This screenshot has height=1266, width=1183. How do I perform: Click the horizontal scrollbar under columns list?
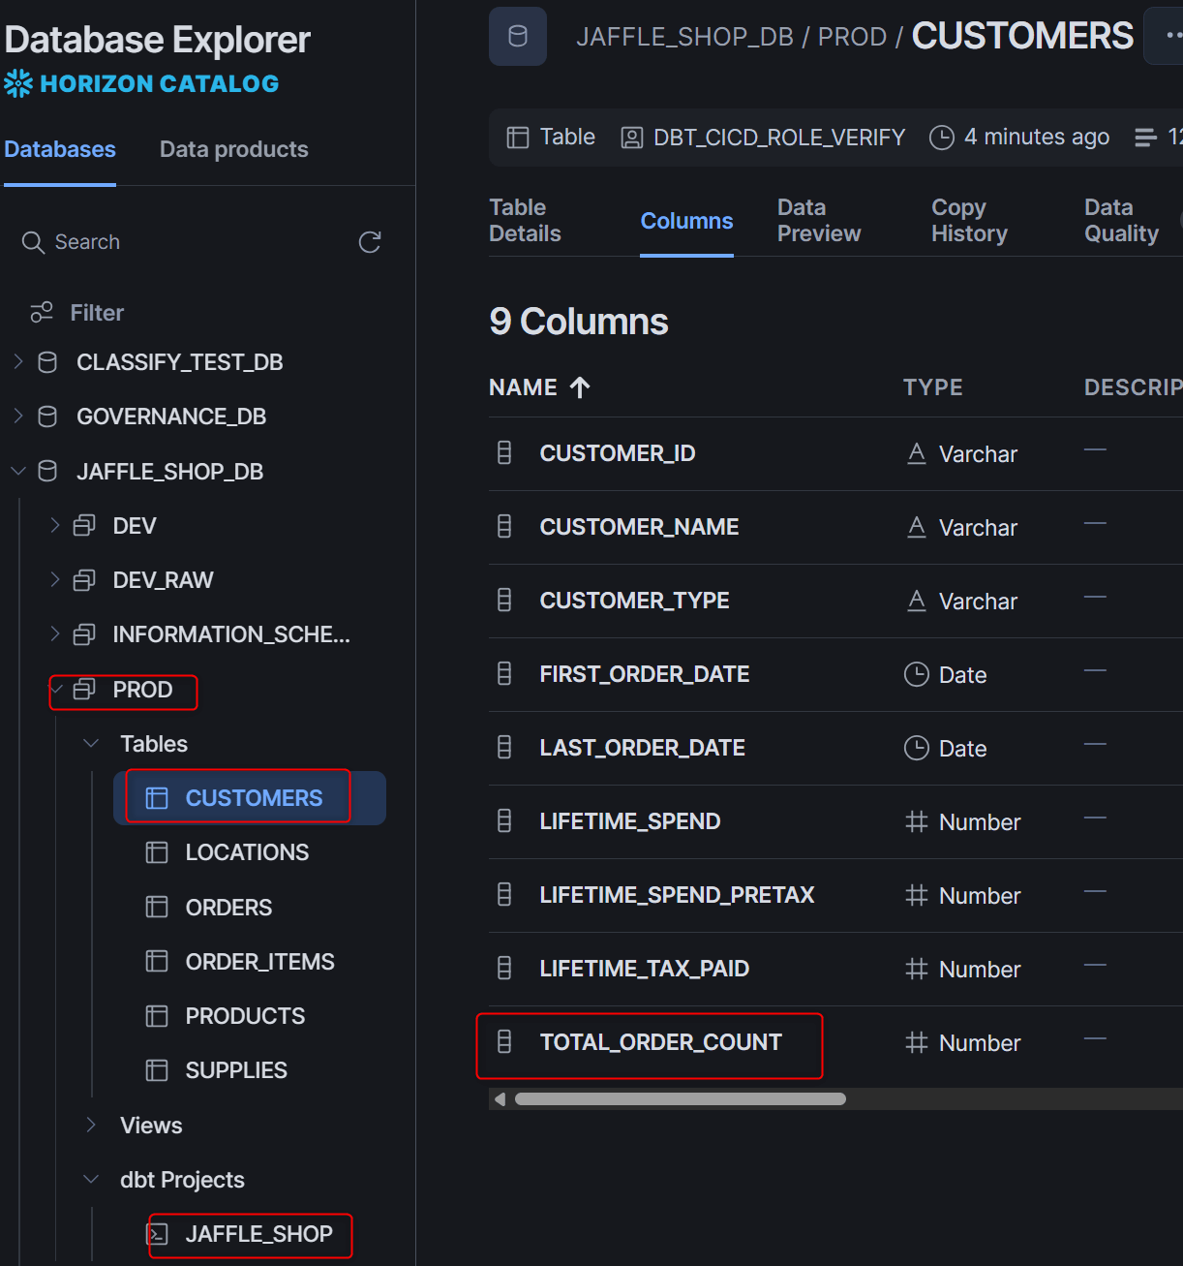point(681,1098)
